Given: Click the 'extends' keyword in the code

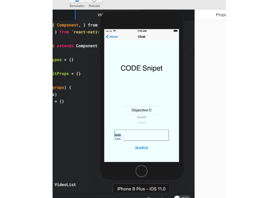Looking at the screenshot, I should [x=65, y=46].
